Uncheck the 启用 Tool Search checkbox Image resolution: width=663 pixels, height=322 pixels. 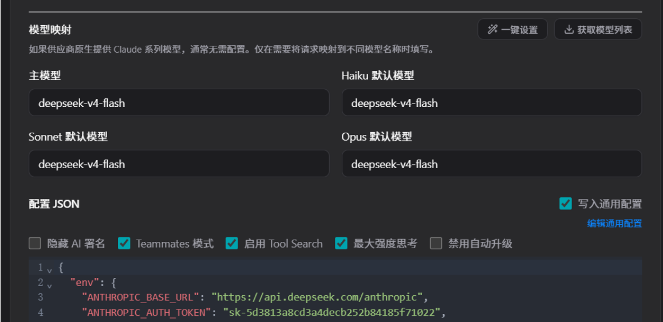(x=232, y=244)
